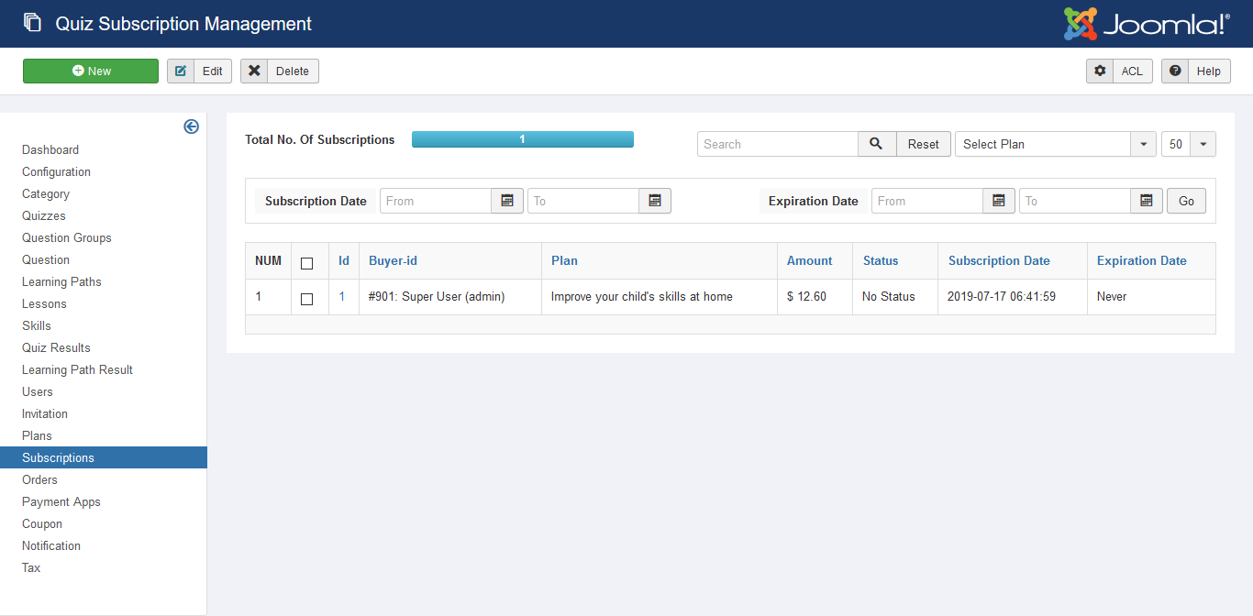Click the Help question mark icon
Screen dimensions: 1253x616
tap(1175, 71)
